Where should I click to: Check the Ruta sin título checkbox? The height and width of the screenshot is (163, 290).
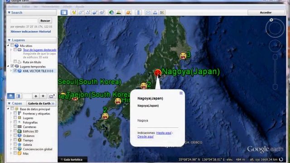15,62
